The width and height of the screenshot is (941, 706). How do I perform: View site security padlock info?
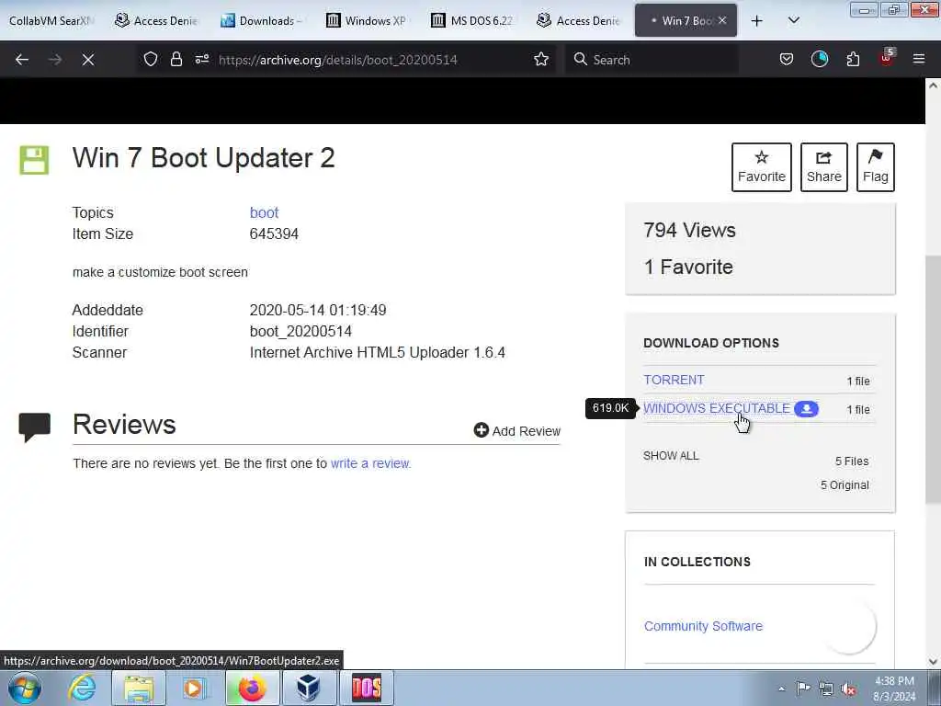pos(176,59)
